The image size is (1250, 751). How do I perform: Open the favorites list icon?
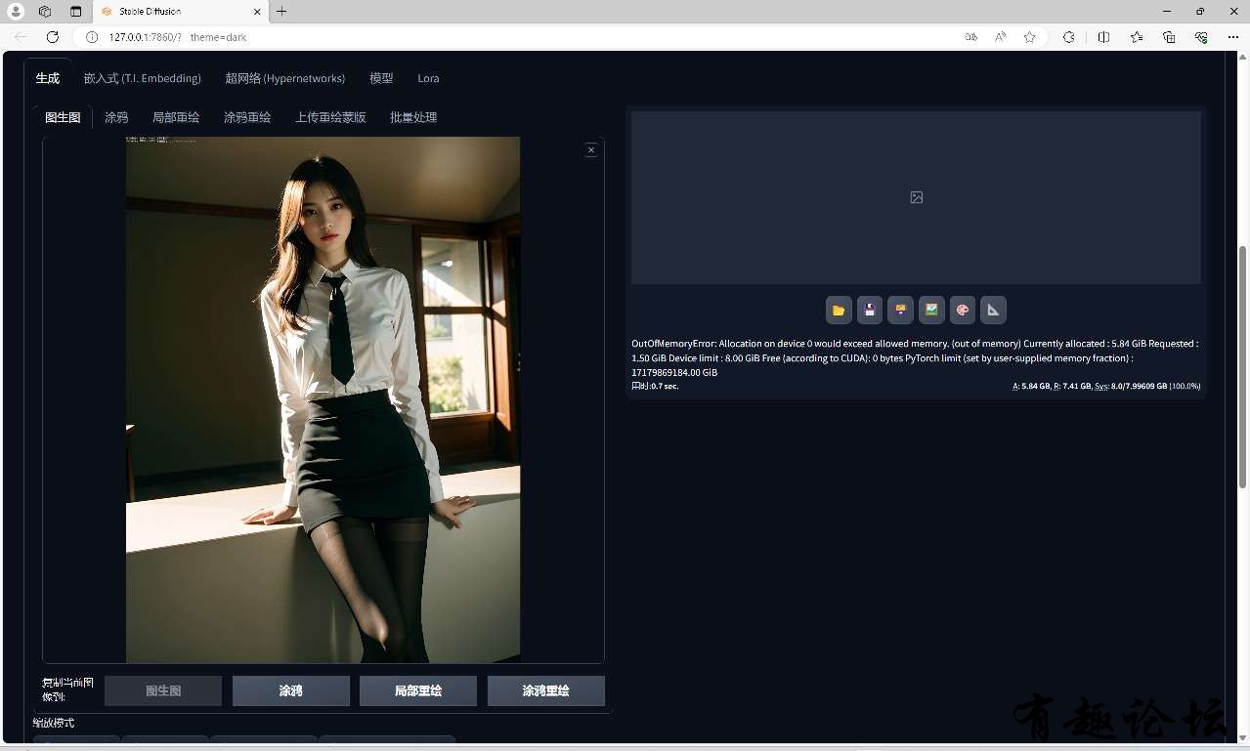pos(1137,37)
